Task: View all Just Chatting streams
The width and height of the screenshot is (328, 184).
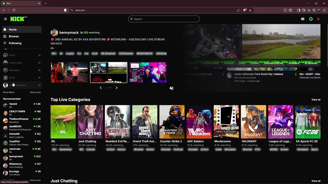Action: point(316,181)
